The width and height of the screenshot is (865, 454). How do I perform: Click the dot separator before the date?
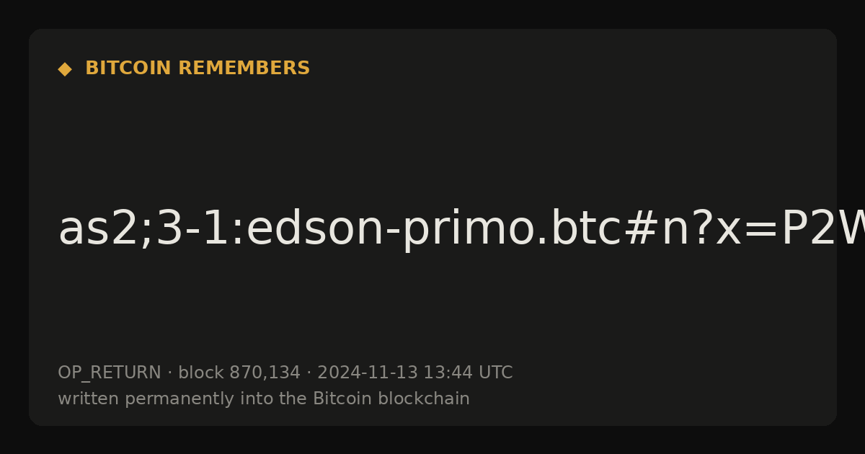[x=309, y=373]
